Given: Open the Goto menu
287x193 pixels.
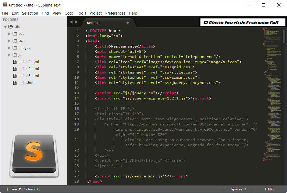Looking at the screenshot, I should click(x=69, y=13).
